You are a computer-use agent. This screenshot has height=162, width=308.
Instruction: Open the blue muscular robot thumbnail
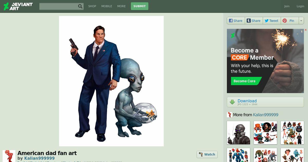(x=238, y=155)
